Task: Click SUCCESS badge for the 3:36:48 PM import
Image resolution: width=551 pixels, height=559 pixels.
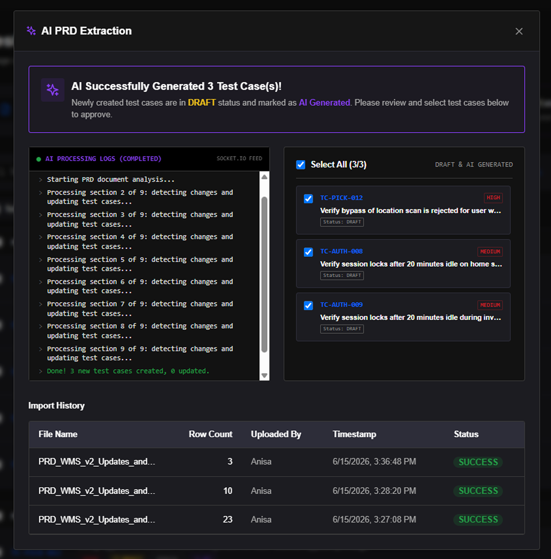Action: click(478, 462)
